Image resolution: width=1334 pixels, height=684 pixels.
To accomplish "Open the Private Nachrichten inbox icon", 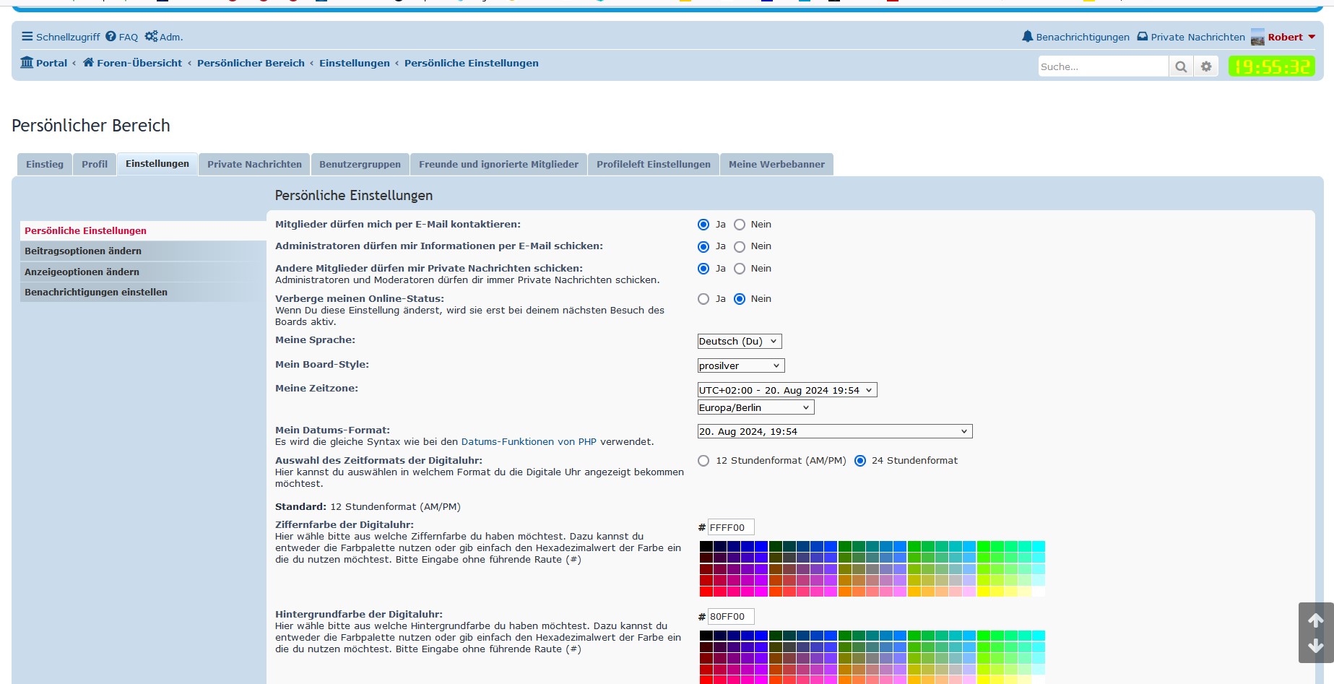I will coord(1142,37).
